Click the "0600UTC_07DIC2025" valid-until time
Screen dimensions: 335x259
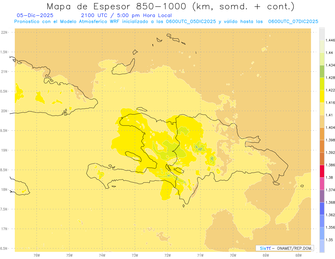pyautogui.click(x=293, y=22)
